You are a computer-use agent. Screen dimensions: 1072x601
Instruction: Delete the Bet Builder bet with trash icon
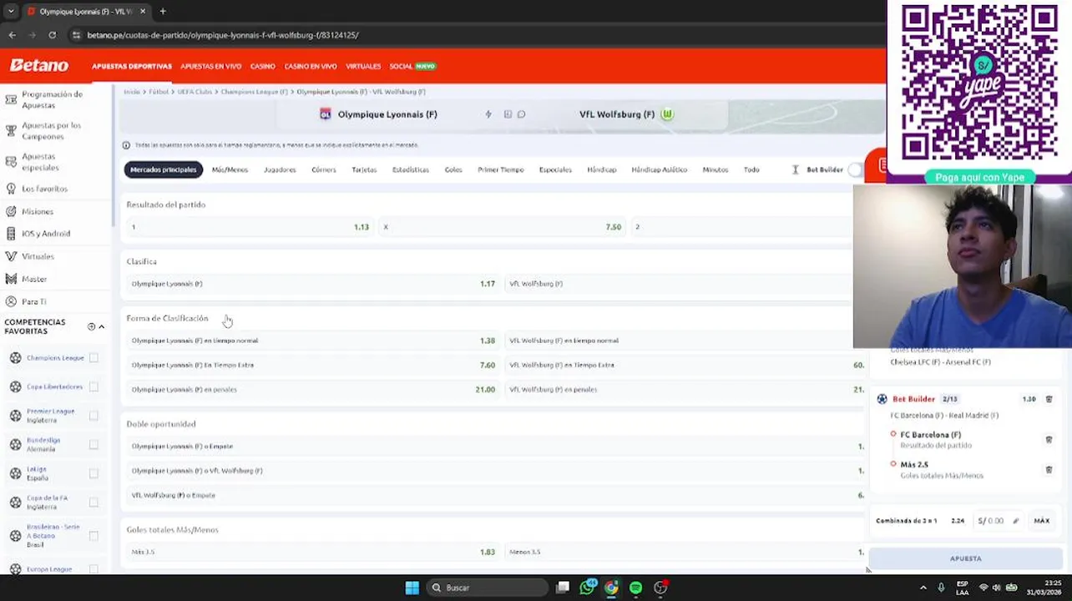(x=1049, y=399)
